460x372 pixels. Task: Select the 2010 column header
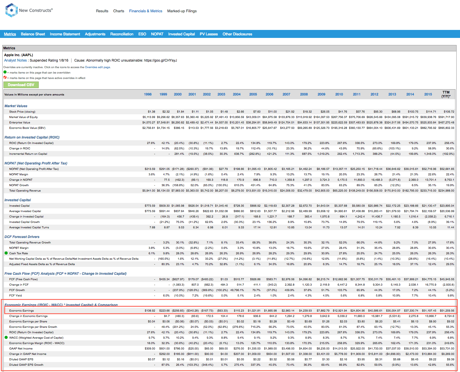pos(339,94)
